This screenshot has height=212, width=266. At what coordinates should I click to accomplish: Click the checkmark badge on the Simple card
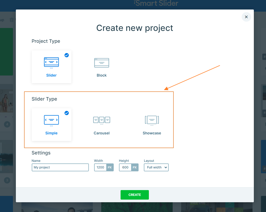[66, 113]
